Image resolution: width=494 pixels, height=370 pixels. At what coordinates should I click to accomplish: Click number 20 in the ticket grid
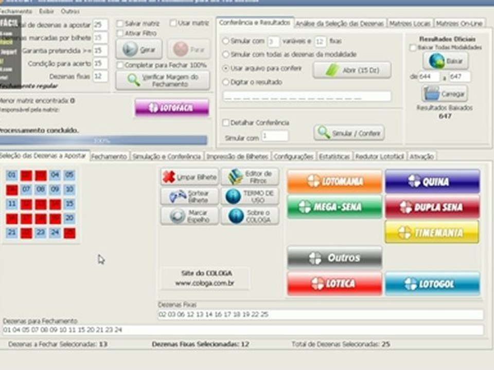(x=69, y=218)
